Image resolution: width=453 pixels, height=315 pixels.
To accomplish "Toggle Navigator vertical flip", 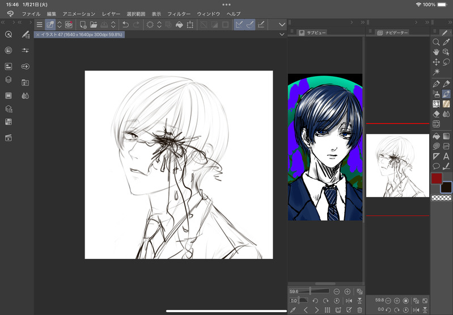I will (x=425, y=309).
